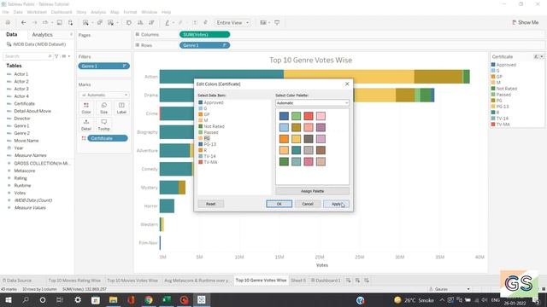Close the Edit Colors dialog
547x307 pixels.
coord(347,84)
